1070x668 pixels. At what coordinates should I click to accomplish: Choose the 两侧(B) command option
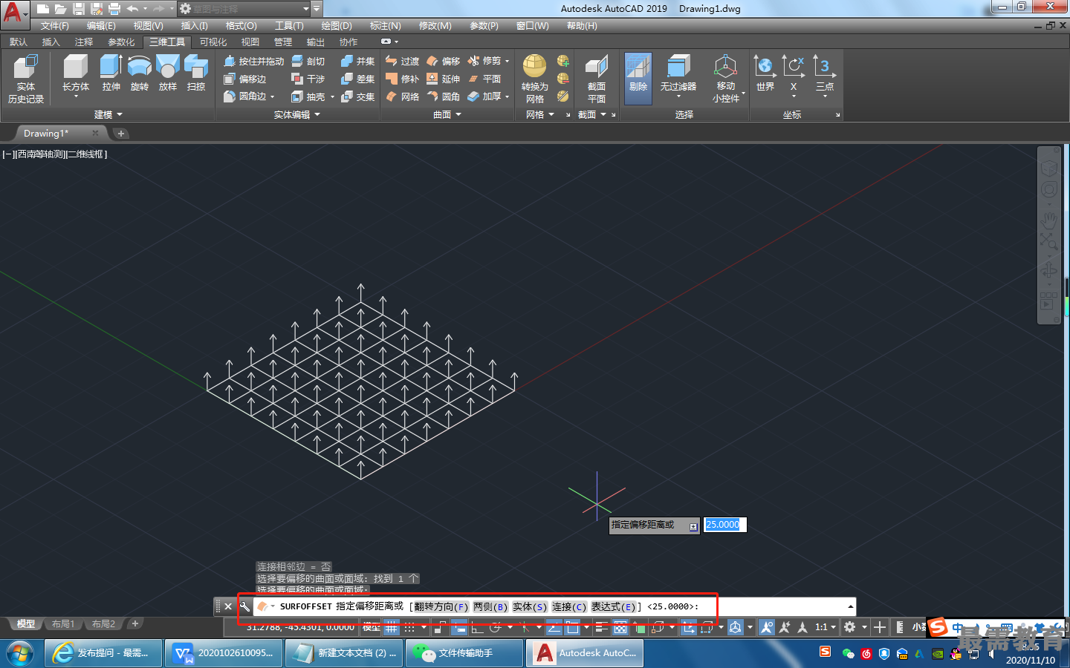490,606
